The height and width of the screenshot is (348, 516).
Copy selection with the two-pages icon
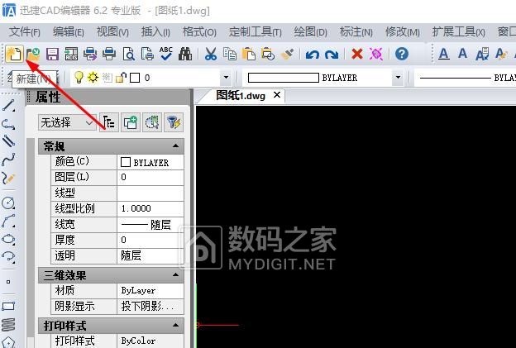[230, 54]
